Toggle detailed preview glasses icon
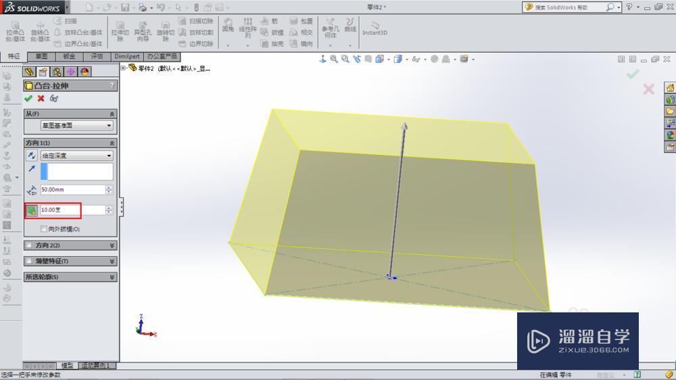The image size is (676, 380). coord(54,98)
